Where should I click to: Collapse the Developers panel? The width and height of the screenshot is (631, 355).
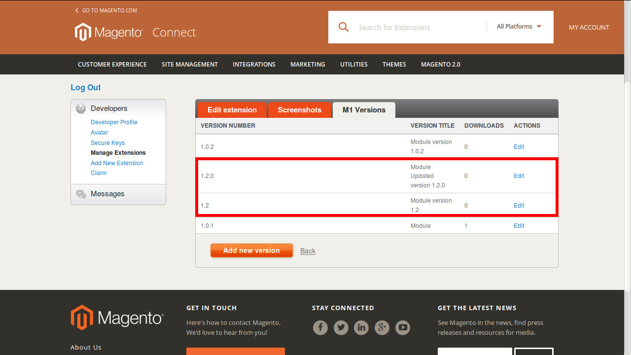click(109, 108)
